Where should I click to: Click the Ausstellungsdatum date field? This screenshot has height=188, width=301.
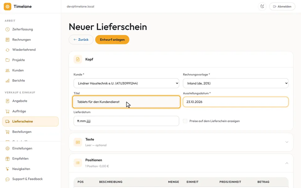click(235, 102)
